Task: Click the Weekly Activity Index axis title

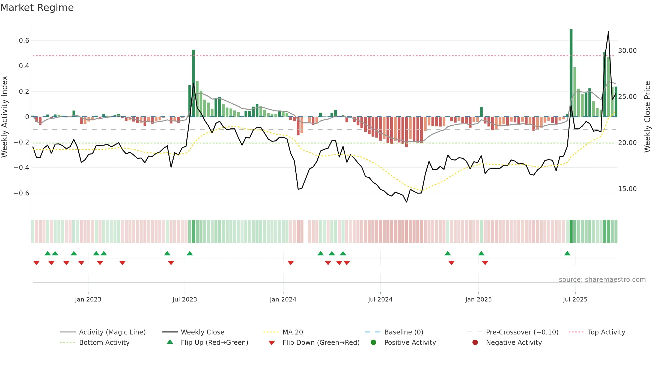Action: [x=5, y=117]
